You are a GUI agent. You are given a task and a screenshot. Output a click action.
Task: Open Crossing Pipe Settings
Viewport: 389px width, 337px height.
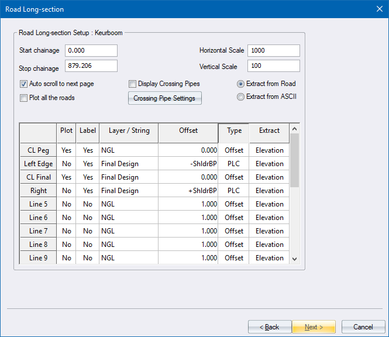[164, 98]
